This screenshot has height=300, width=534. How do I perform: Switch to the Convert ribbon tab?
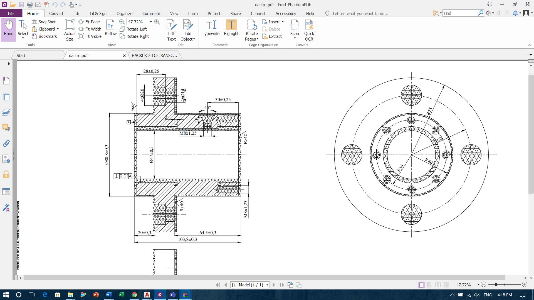tap(56, 13)
